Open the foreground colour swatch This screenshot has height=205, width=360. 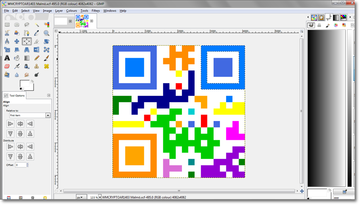[x=25, y=84]
